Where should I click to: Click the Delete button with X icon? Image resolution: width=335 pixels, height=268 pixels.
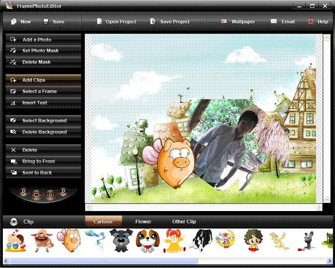[43, 150]
